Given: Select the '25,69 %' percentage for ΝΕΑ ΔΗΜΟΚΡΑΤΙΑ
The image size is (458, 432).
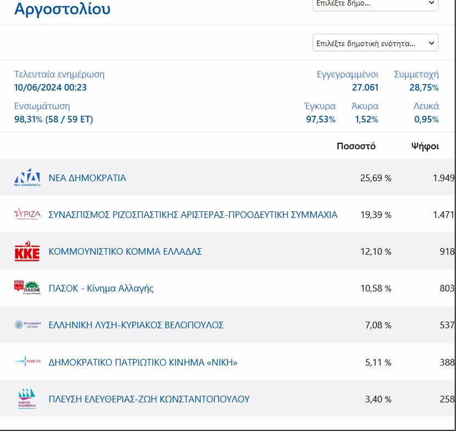Looking at the screenshot, I should 376,178.
